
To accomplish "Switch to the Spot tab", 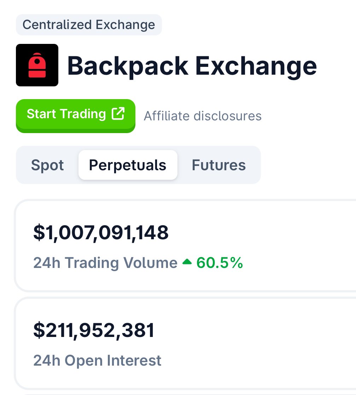I will click(47, 165).
